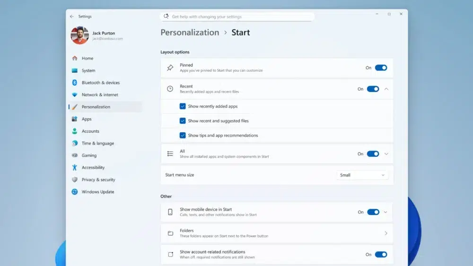Image resolution: width=473 pixels, height=266 pixels.
Task: Collapse the Recent section chevron
Action: click(x=386, y=89)
